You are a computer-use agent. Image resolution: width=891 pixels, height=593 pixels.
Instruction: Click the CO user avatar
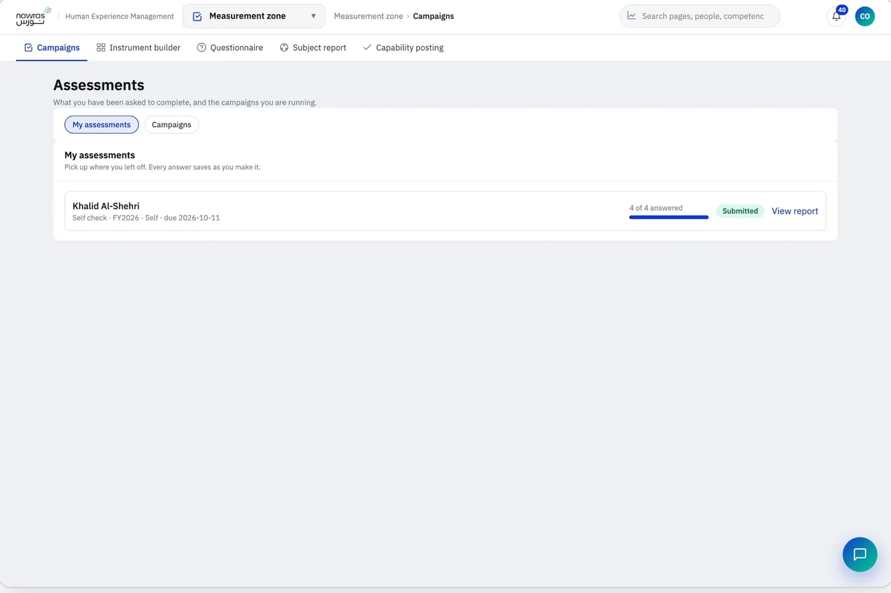(865, 17)
